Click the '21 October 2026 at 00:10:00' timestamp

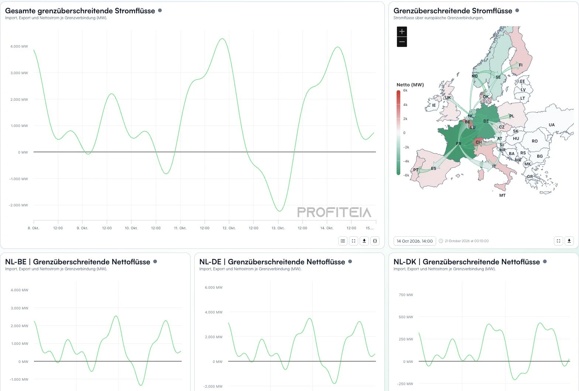click(466, 241)
